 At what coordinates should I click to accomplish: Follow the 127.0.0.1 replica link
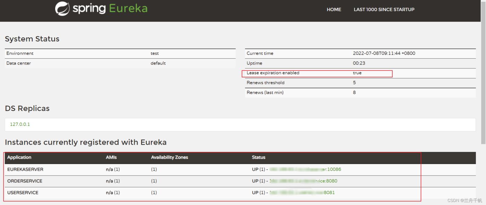pyautogui.click(x=20, y=124)
